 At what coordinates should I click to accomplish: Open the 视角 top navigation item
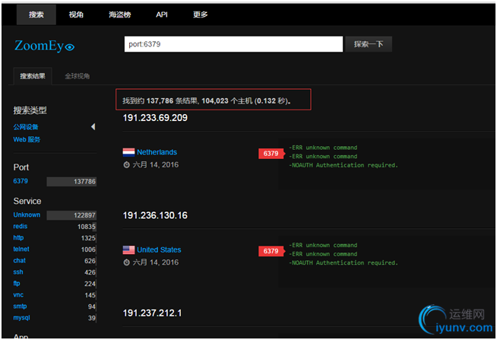(76, 14)
